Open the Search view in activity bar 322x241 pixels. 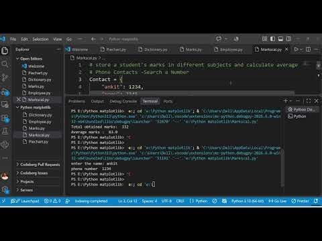pos(5,64)
